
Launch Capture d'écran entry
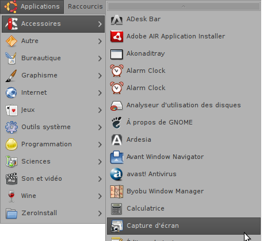184,226
